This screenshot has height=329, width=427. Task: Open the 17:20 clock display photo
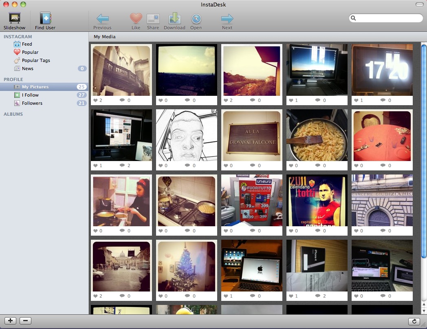[382, 70]
